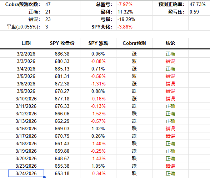Click the -0.88% change cell
The width and height of the screenshot is (210, 178).
pyautogui.click(x=98, y=61)
